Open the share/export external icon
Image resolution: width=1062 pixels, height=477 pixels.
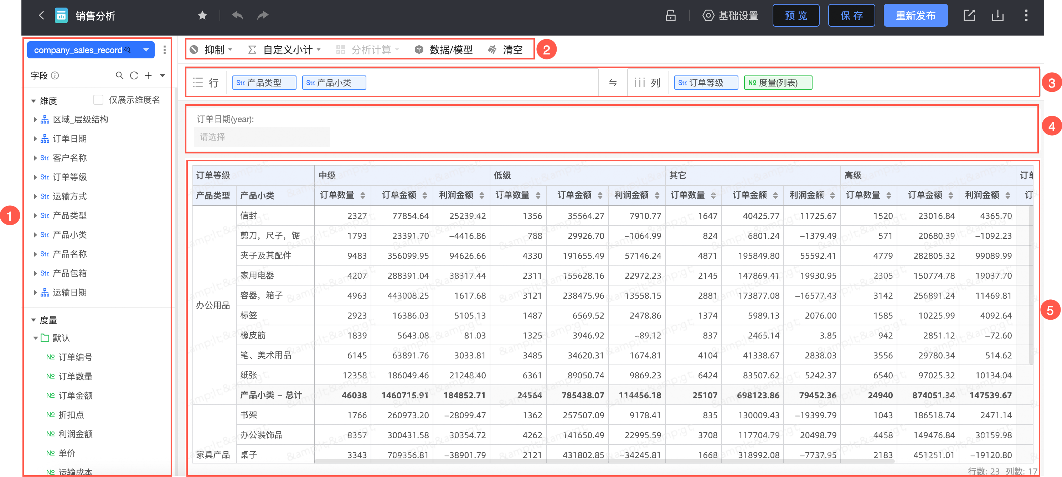[969, 16]
